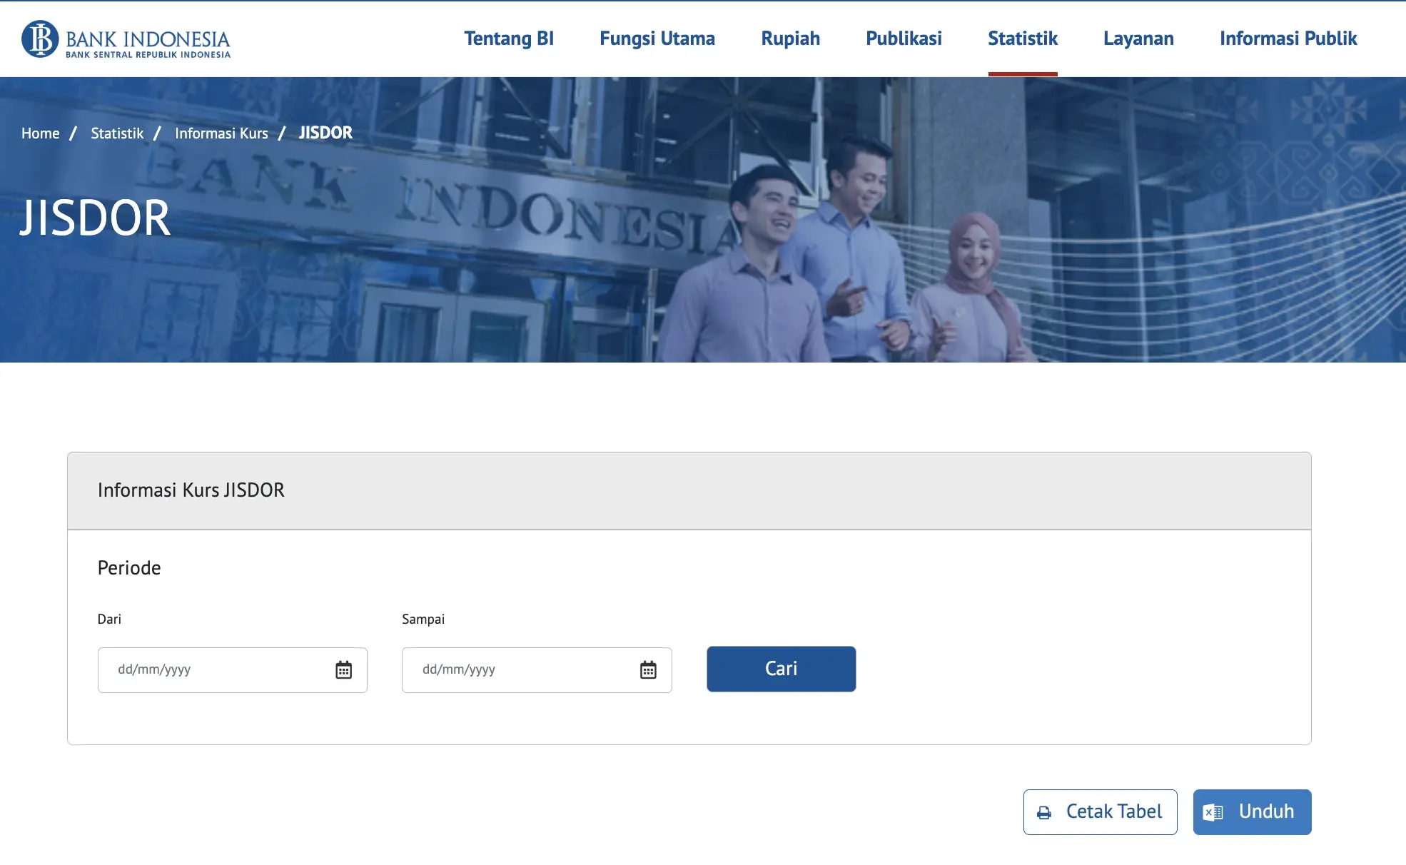Viewport: 1406px width, 865px height.
Task: Click the printer icon in Cetak Tabel
Action: 1044,812
